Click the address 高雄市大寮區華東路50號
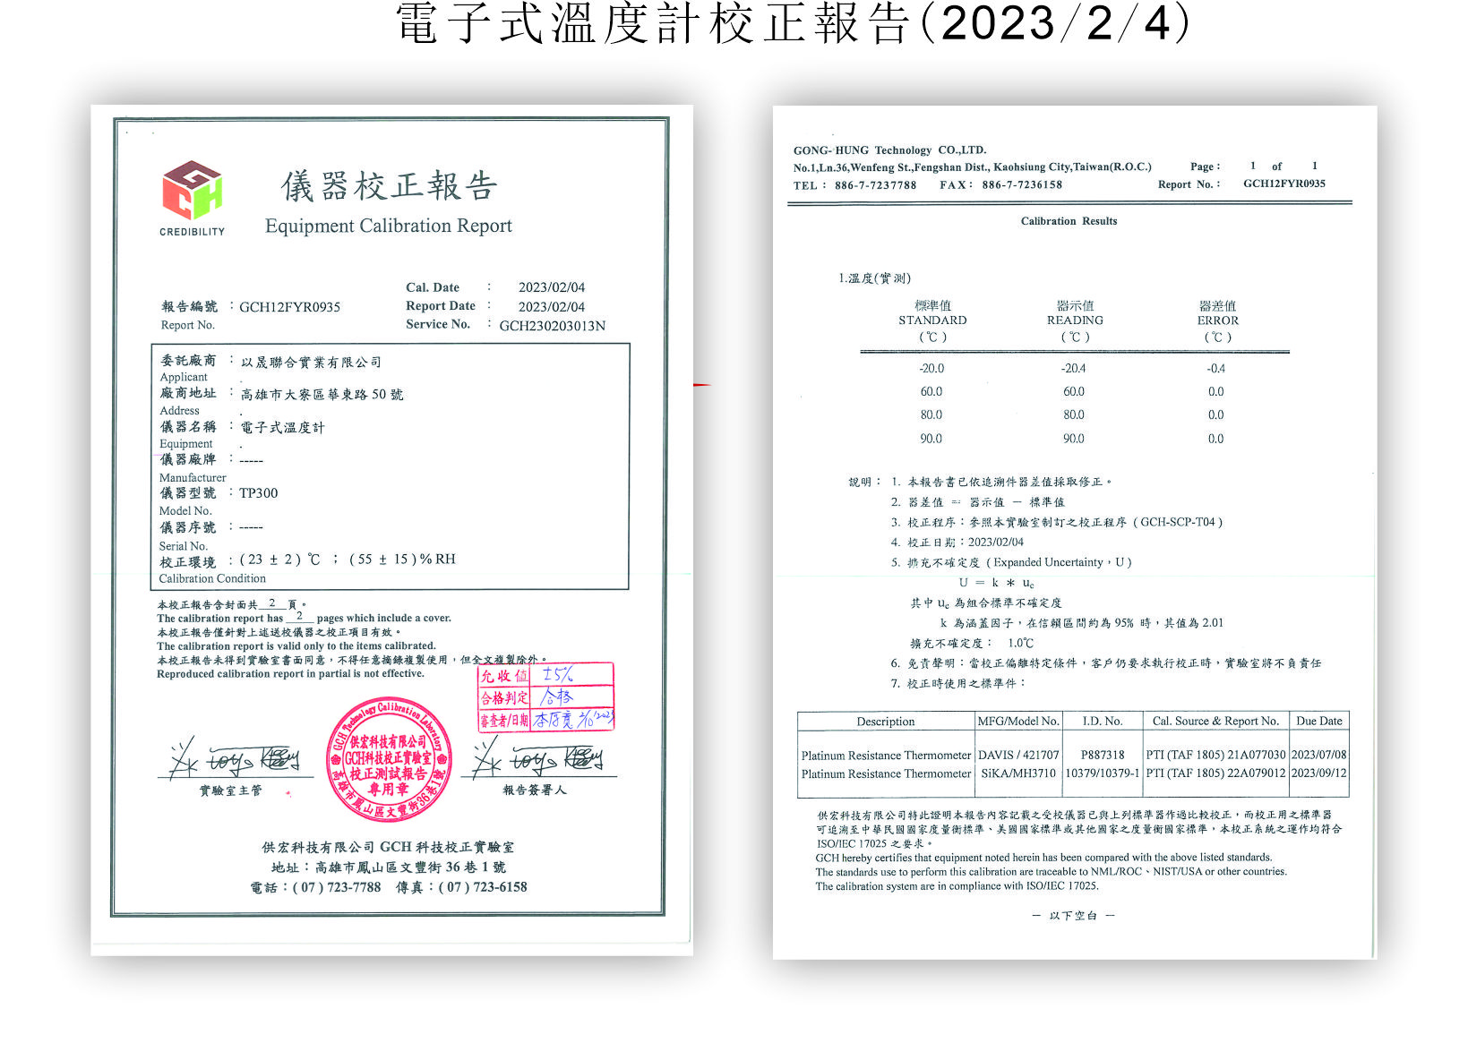The height and width of the screenshot is (1051, 1468). point(322,395)
